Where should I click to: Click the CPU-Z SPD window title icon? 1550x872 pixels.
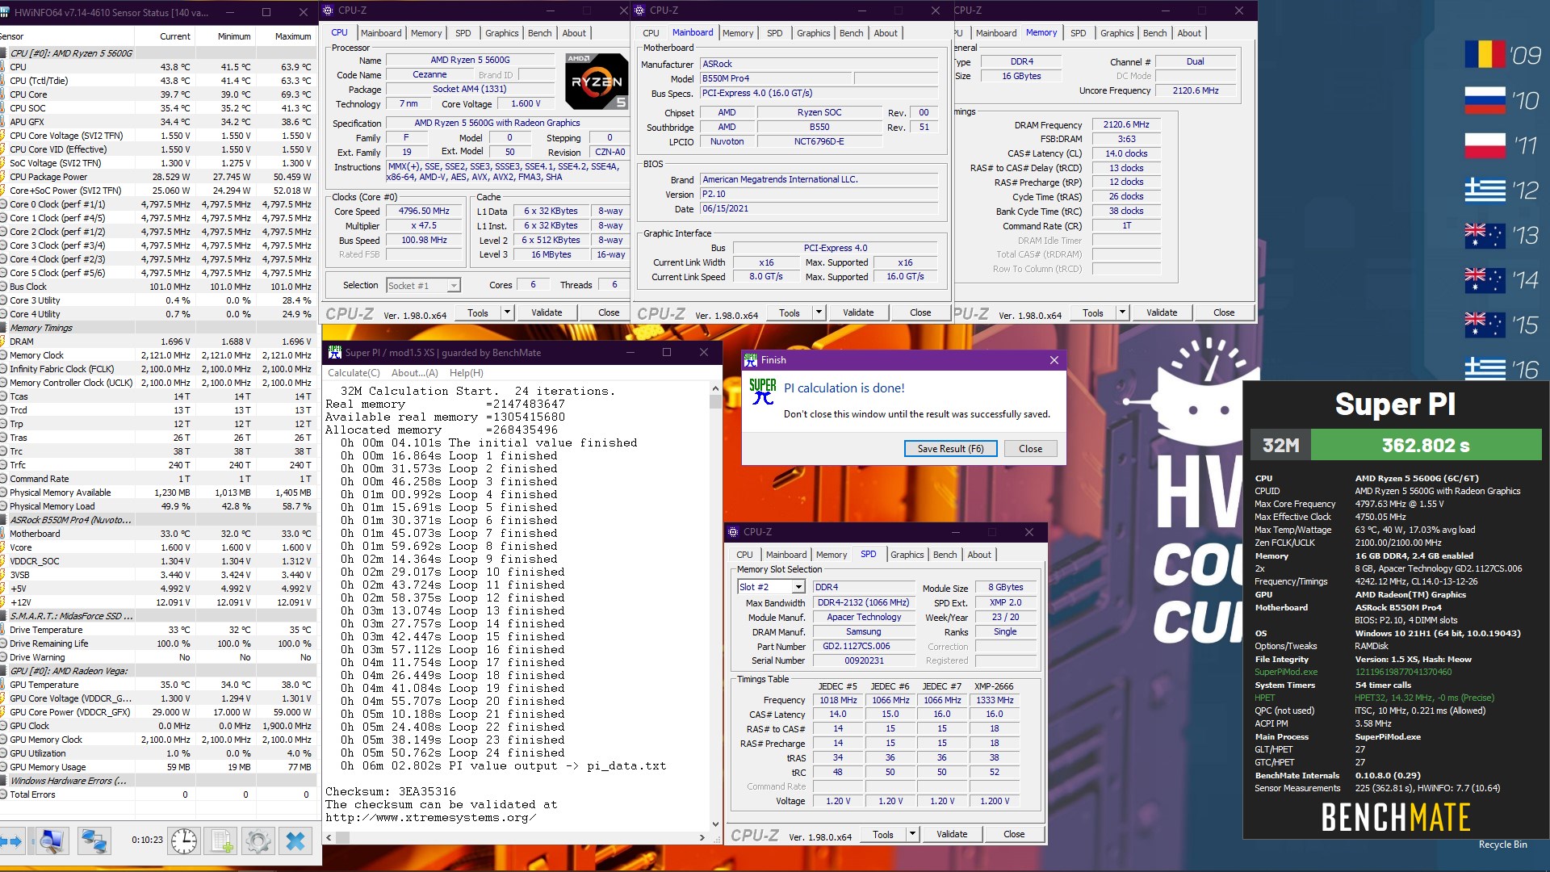[x=733, y=531]
